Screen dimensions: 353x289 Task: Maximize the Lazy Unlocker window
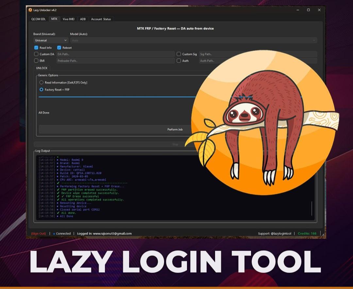[x=309, y=10]
